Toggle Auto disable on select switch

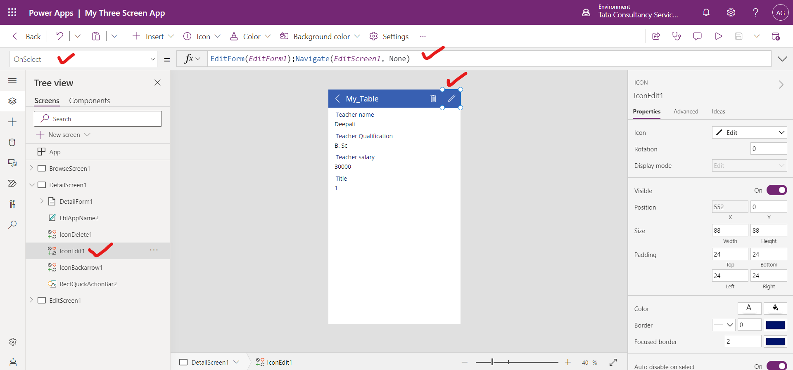[x=776, y=366]
